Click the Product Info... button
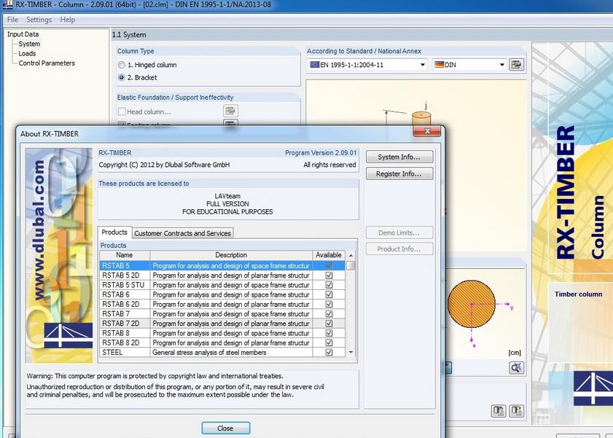The image size is (613, 438). click(399, 249)
